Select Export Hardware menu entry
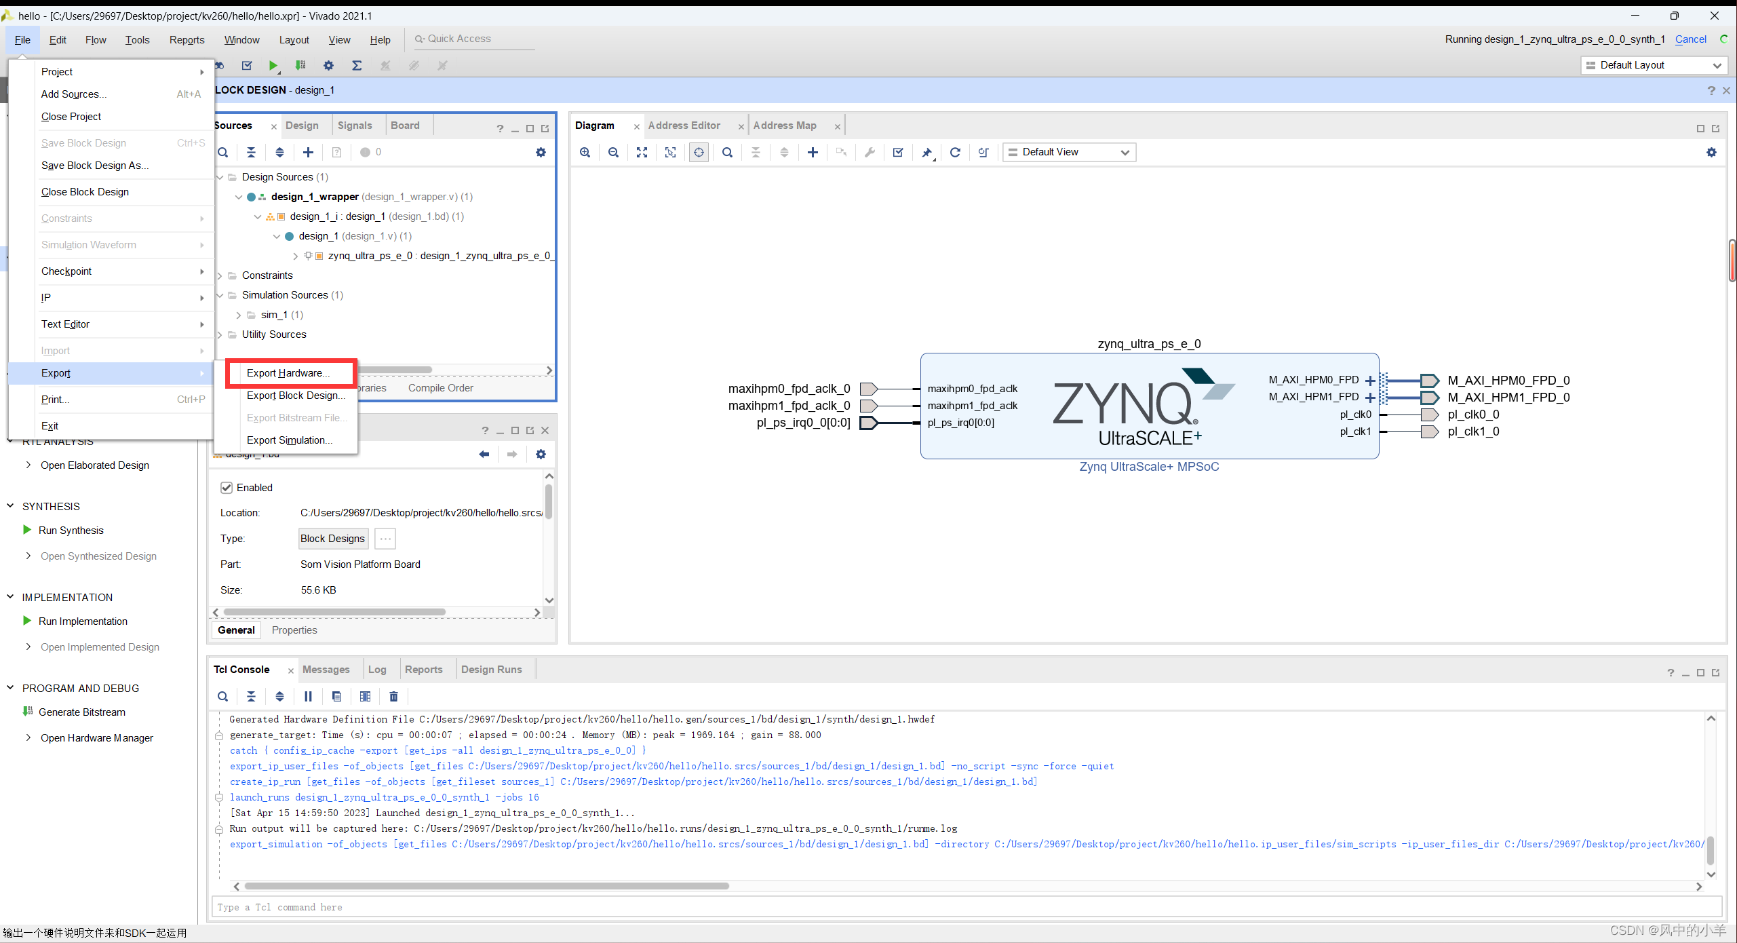 click(x=288, y=372)
